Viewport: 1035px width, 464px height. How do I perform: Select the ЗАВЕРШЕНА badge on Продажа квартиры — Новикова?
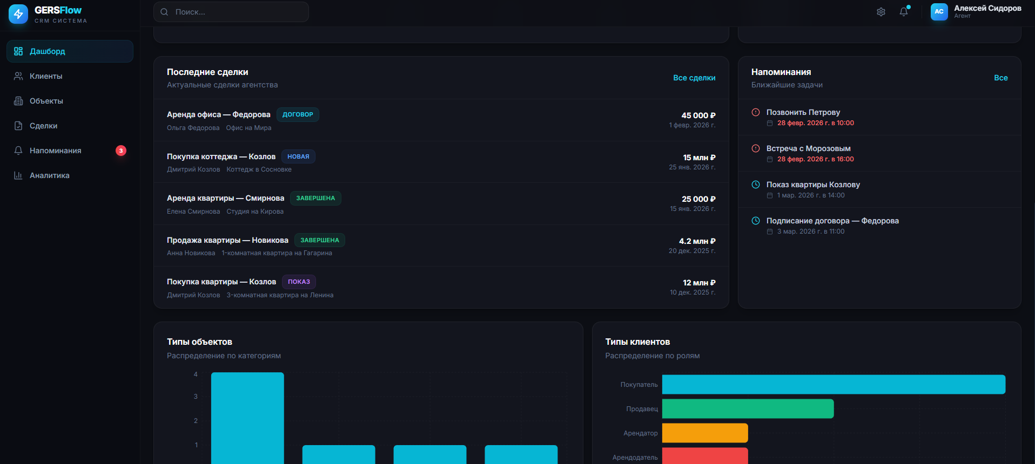coord(320,240)
